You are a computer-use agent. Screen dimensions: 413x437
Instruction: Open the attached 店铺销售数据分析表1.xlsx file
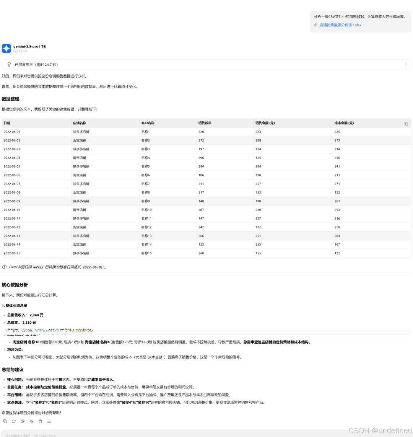point(340,25)
